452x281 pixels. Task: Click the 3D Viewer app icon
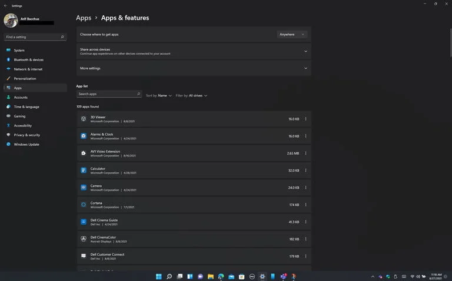click(84, 119)
